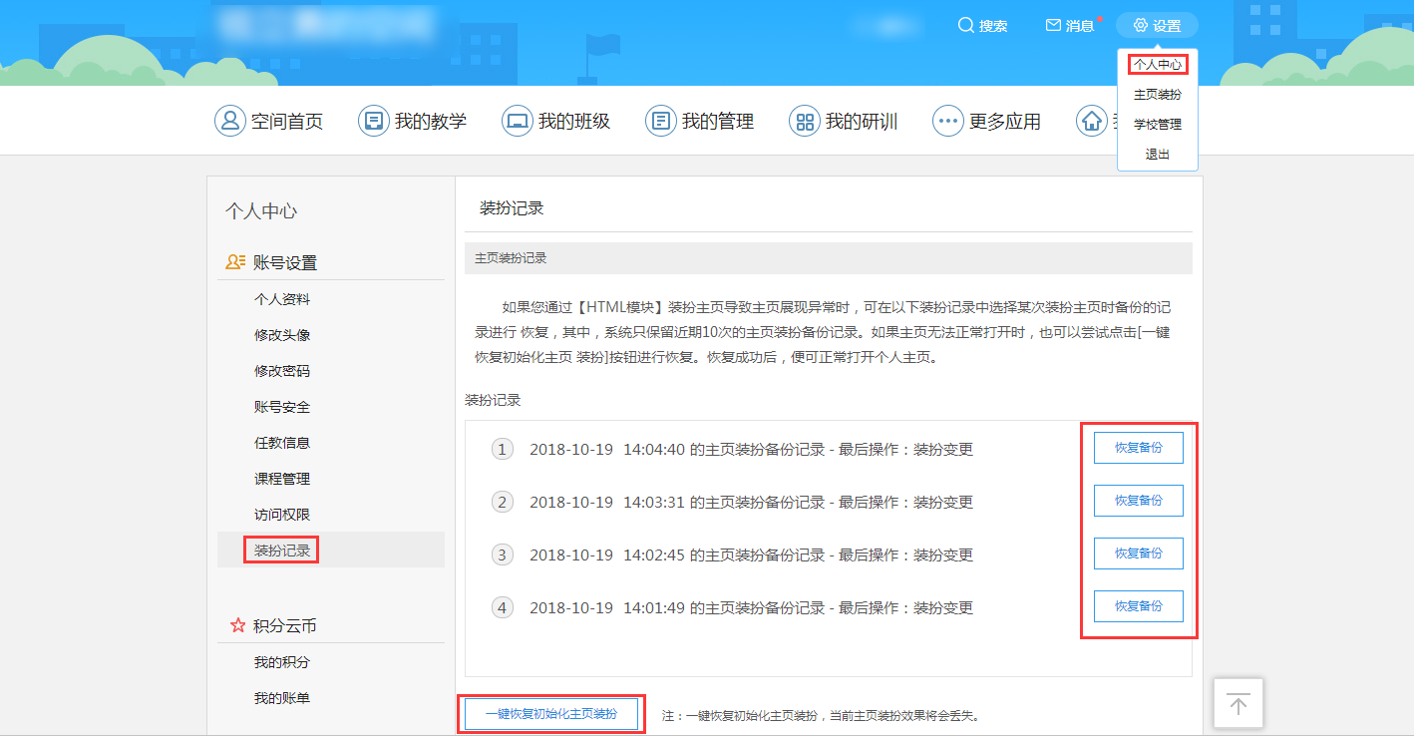The height and width of the screenshot is (737, 1414).
Task: Open messages via the envelope icon
Action: pyautogui.click(x=1053, y=26)
